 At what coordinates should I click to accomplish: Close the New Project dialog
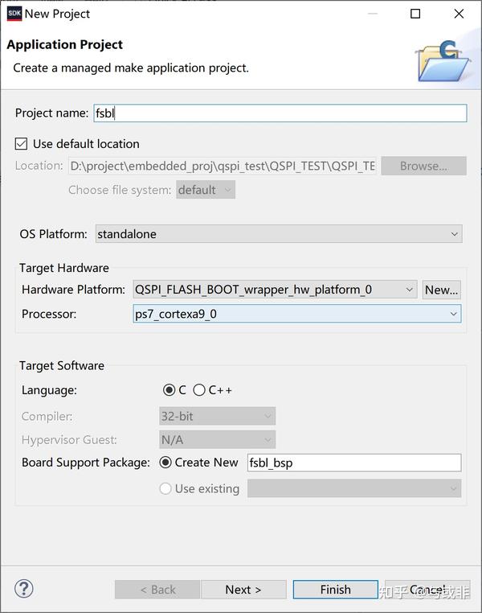[459, 14]
